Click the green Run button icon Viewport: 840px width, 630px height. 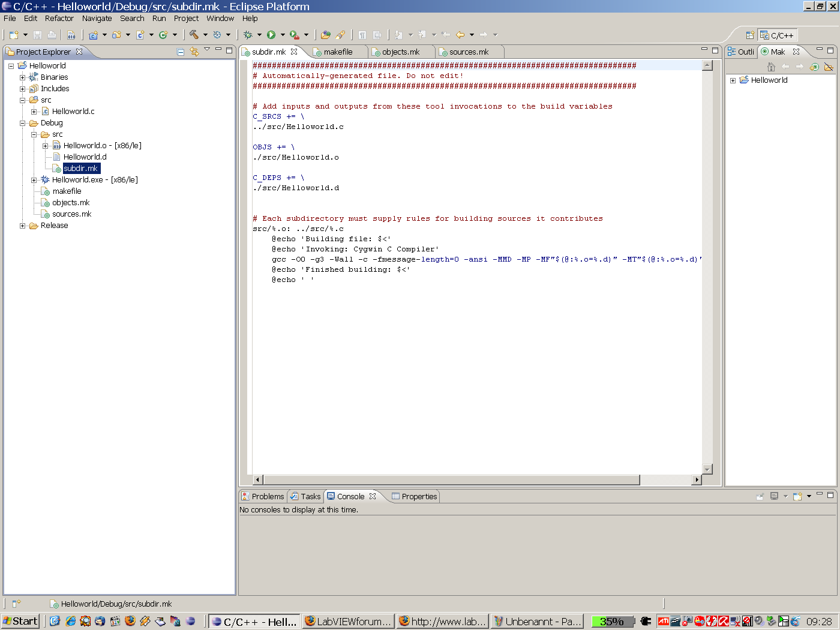point(271,35)
